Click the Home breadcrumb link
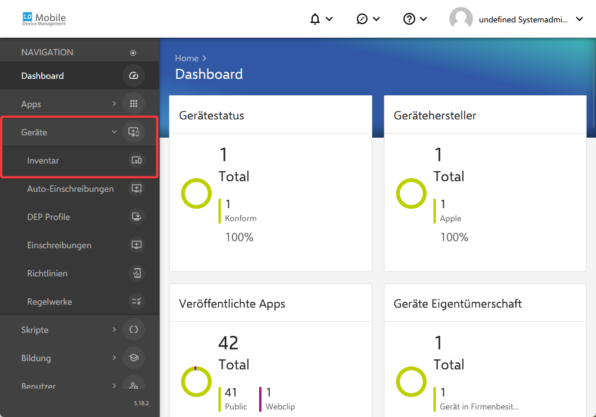The image size is (596, 417). point(187,58)
